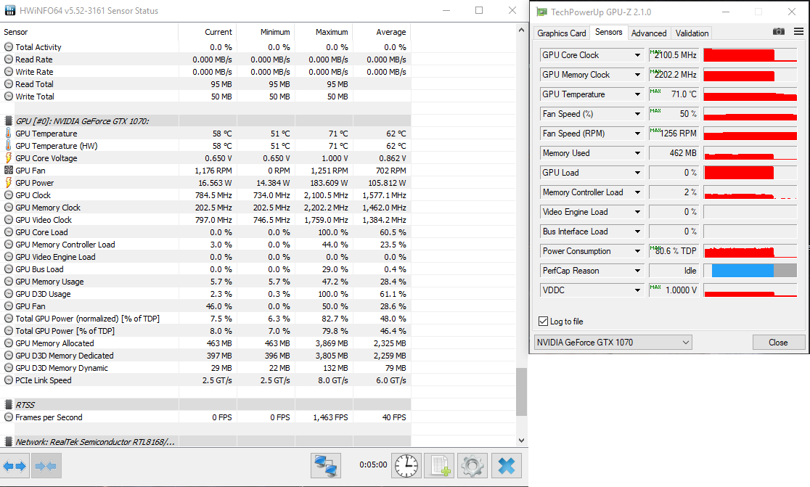
Task: Open the GPU Memory Clock sensor dropdown in GPU-Z
Action: point(637,75)
